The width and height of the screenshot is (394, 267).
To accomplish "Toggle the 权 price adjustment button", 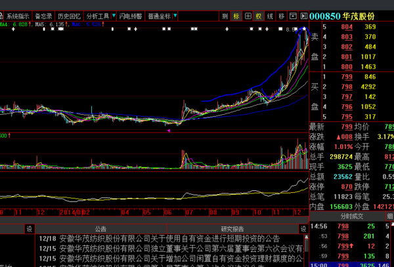I will 259,16.
